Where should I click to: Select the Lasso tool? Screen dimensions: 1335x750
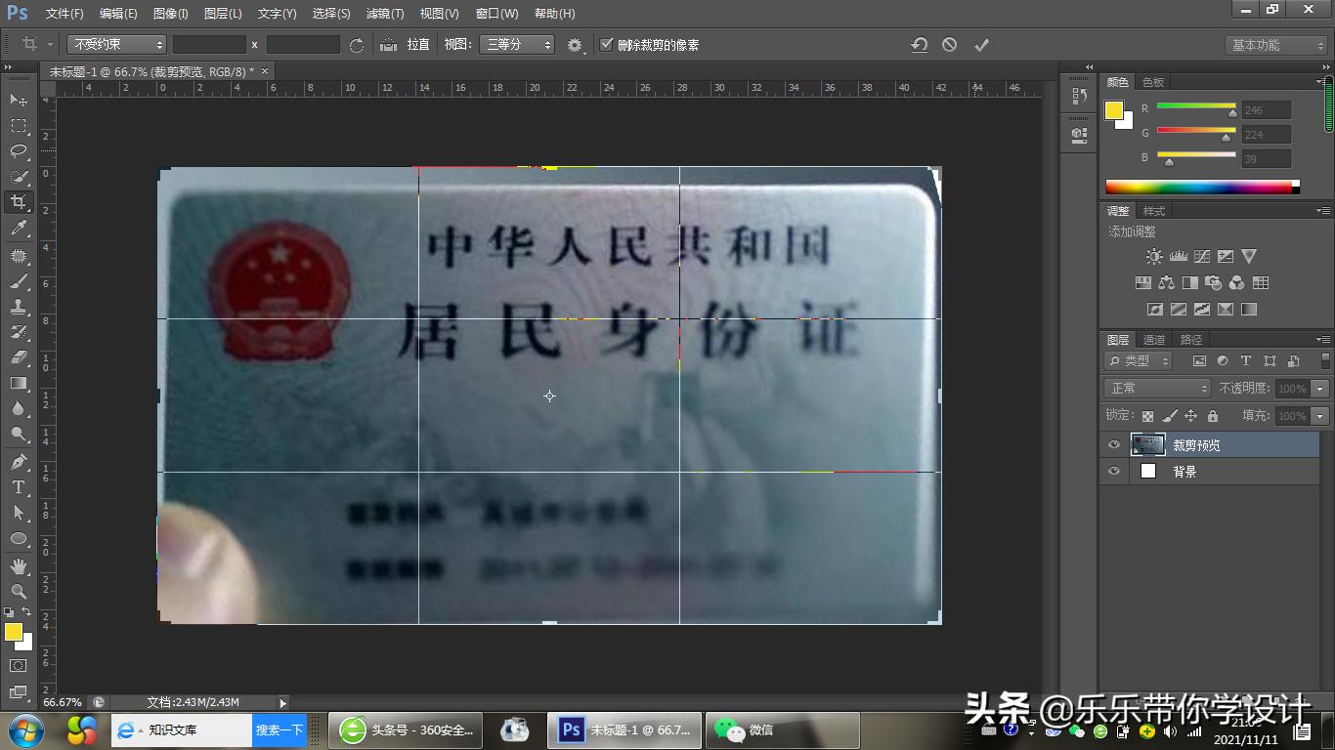pos(20,151)
